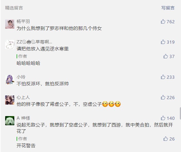Click the username A 神様
The width and height of the screenshot is (181, 152).
23,118
